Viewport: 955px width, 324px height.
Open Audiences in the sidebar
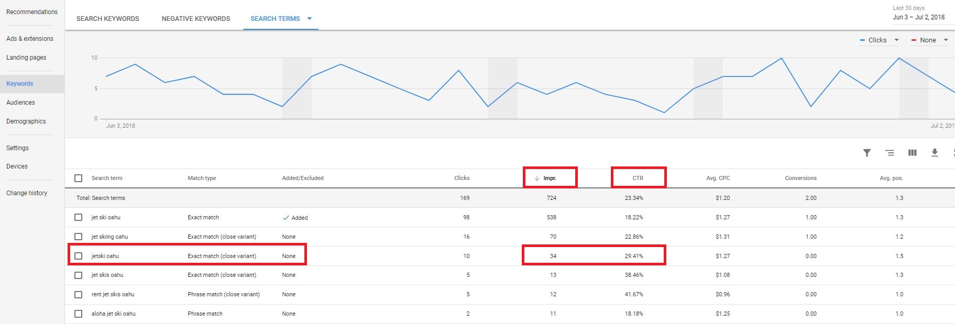click(20, 103)
